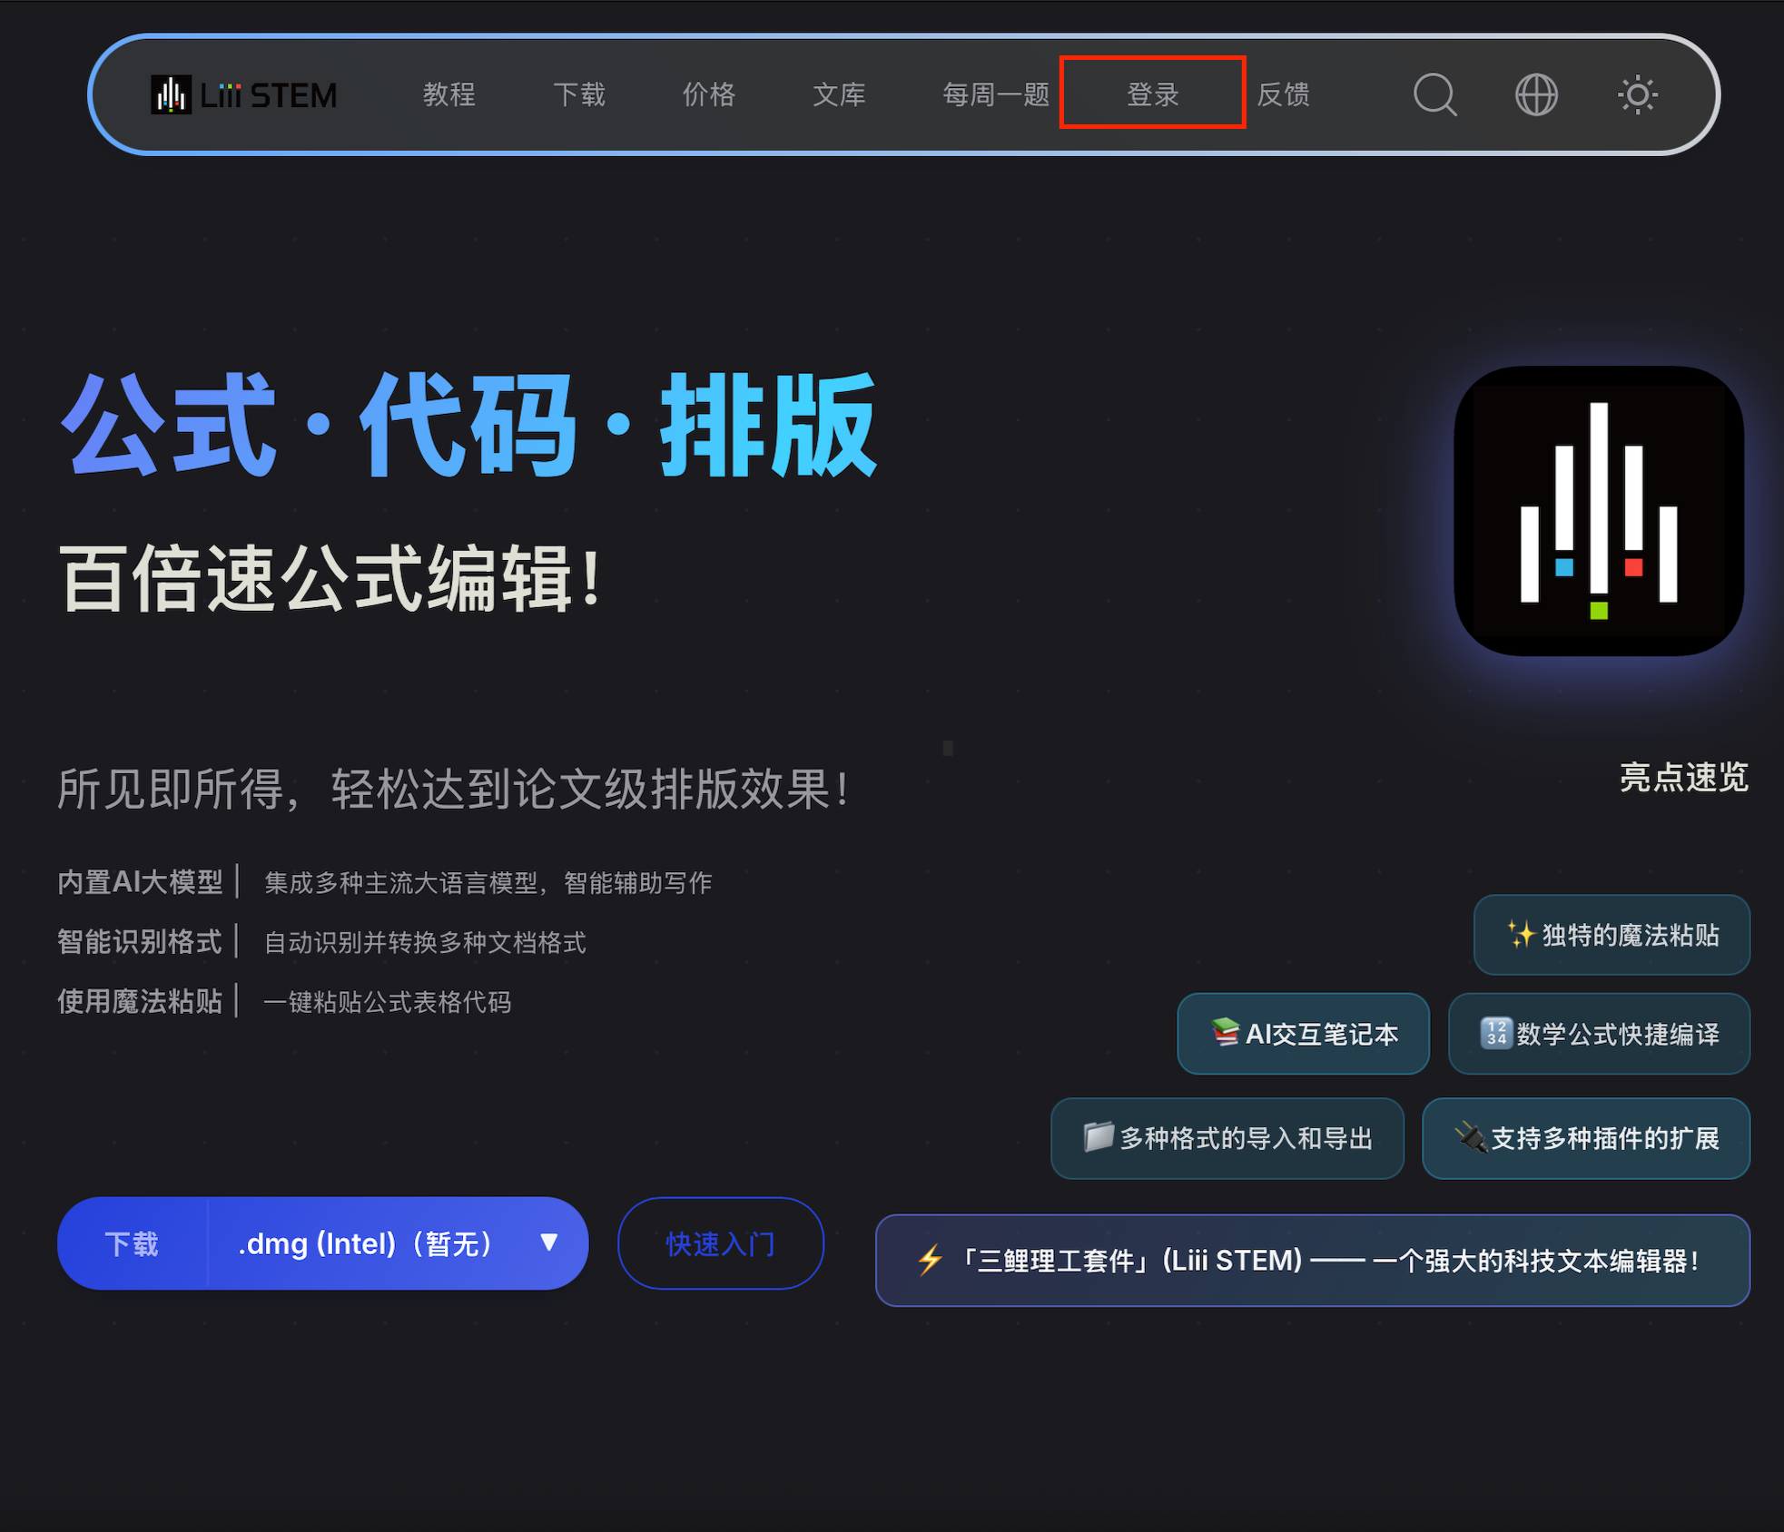This screenshot has height=1532, width=1784.
Task: Click the globe language icon
Action: (1536, 94)
